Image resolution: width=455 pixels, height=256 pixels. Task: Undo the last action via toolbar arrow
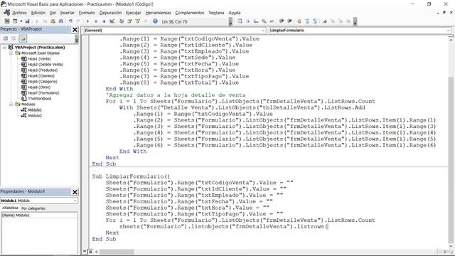point(70,21)
